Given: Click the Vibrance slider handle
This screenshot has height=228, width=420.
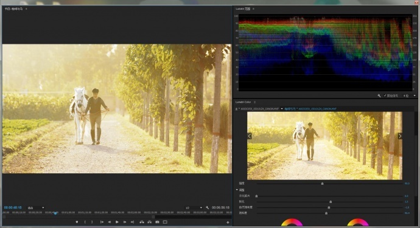Looking at the screenshot, I should point(329,207).
